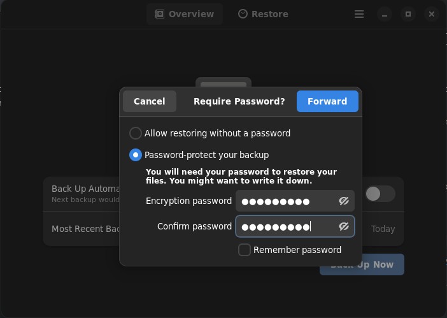This screenshot has width=447, height=318.
Task: Reveal the Confirm password with eye icon
Action: point(344,226)
